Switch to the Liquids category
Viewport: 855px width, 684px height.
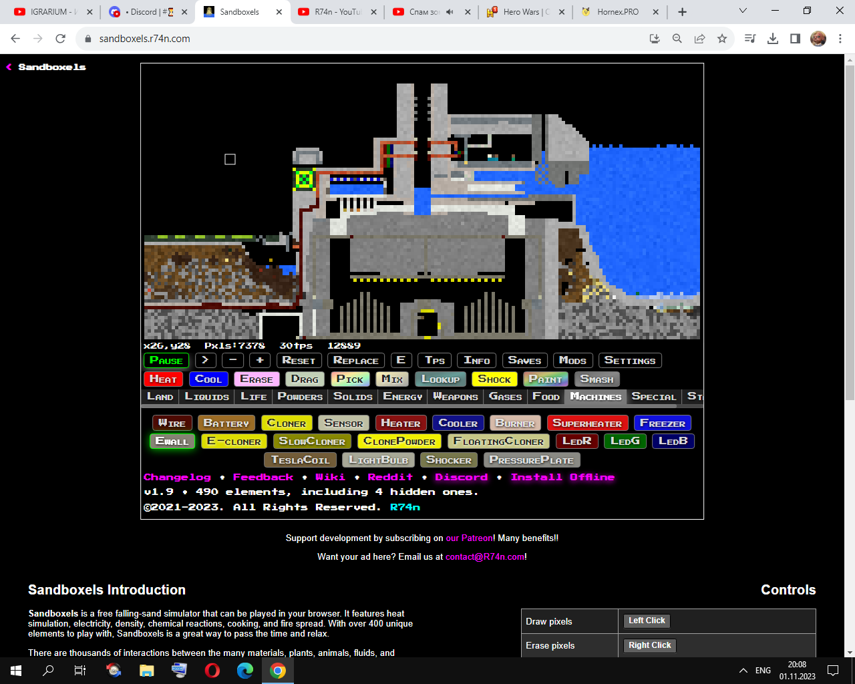(x=207, y=397)
